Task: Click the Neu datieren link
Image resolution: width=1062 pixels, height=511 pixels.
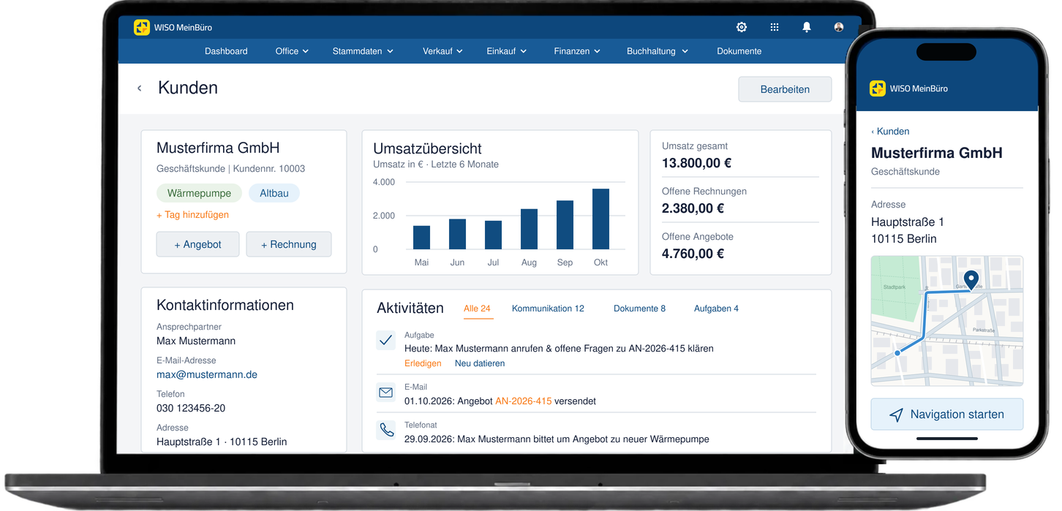Action: coord(480,363)
